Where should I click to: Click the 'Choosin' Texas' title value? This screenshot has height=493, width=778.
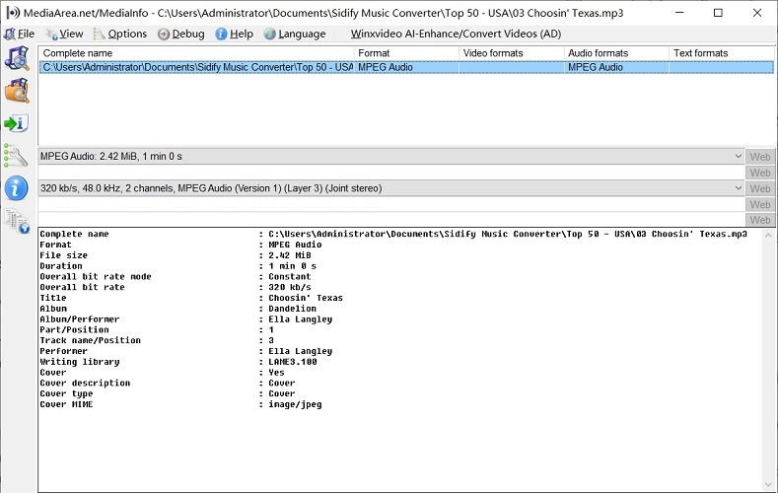[306, 298]
